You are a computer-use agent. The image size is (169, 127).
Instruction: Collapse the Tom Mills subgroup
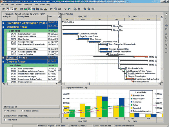(x=6, y=31)
